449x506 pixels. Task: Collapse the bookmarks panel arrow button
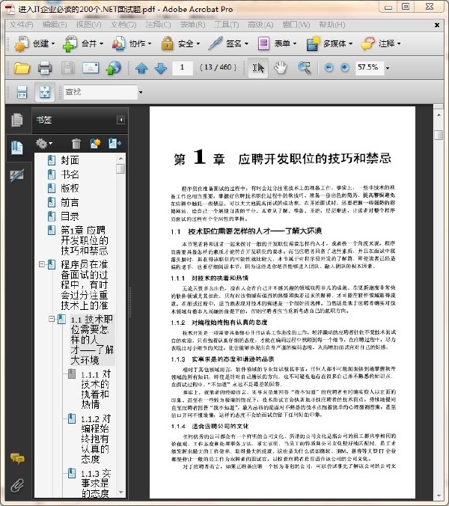pos(121,120)
